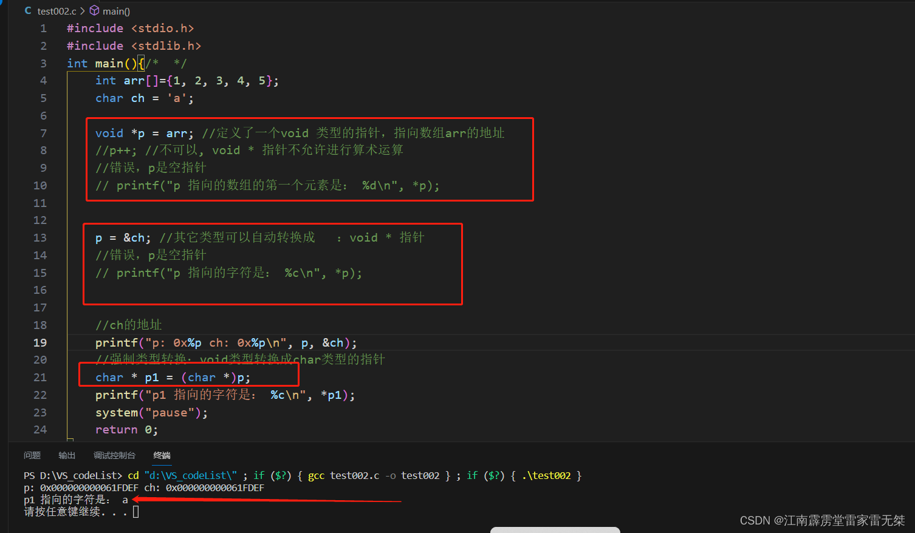The image size is (915, 533).
Task: Click terminal output 'p: 0x000000000061FDEF'
Action: [x=81, y=488]
